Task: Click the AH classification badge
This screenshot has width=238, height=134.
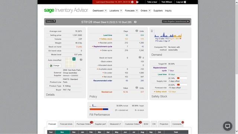Action: (74, 59)
